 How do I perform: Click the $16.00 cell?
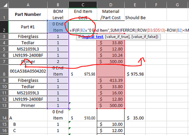tap(111, 93)
